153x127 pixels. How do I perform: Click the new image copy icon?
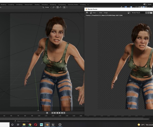point(149,13)
